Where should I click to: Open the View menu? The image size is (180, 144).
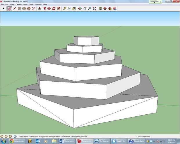12,4
